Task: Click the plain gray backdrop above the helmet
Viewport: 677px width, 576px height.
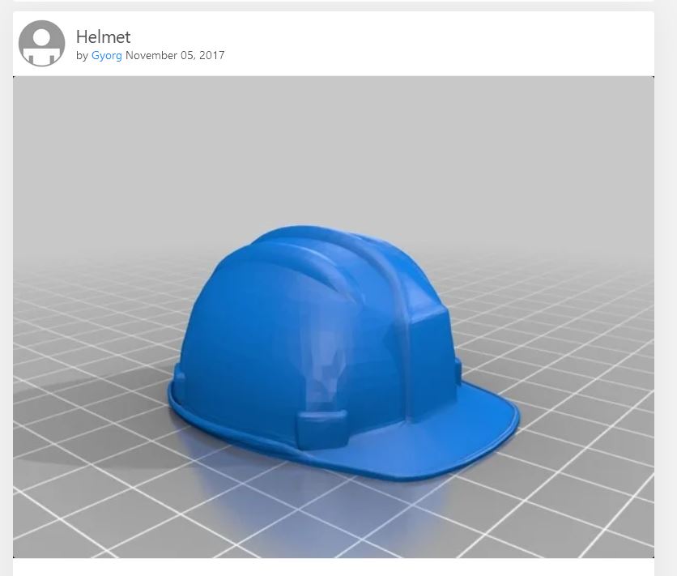Action: click(x=333, y=138)
